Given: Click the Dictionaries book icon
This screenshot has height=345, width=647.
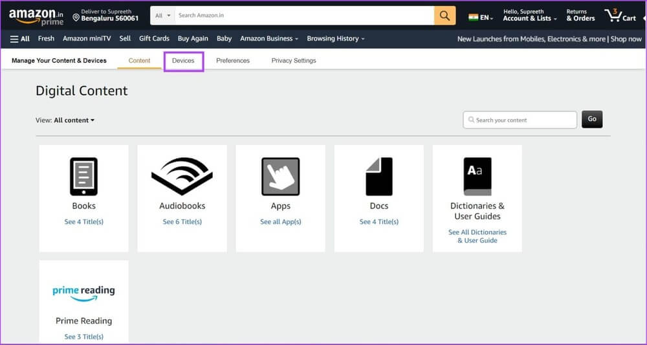Looking at the screenshot, I should click(x=477, y=176).
